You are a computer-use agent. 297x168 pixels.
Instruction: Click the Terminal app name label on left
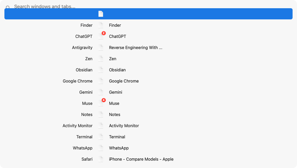point(84,137)
